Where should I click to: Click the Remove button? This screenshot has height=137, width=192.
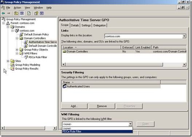point(102,106)
